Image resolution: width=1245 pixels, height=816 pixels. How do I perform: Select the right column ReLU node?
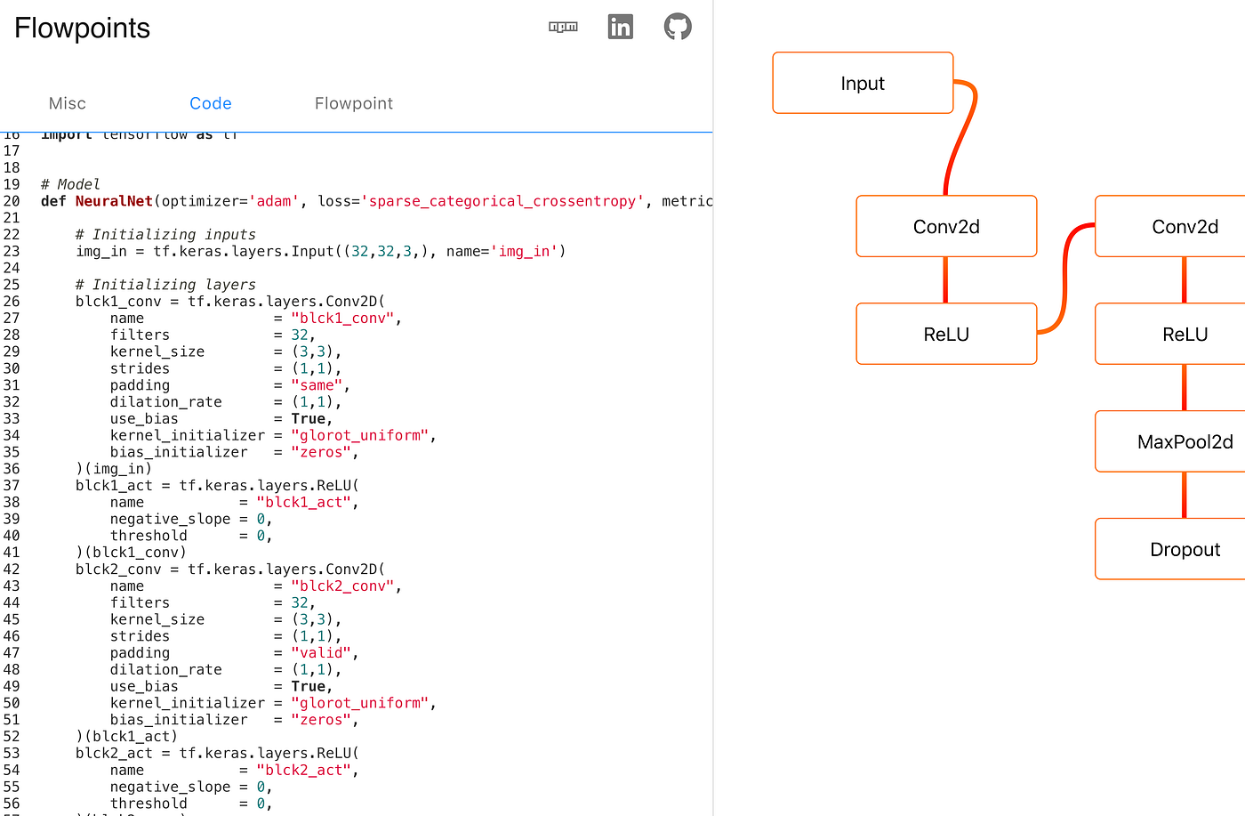point(1170,334)
